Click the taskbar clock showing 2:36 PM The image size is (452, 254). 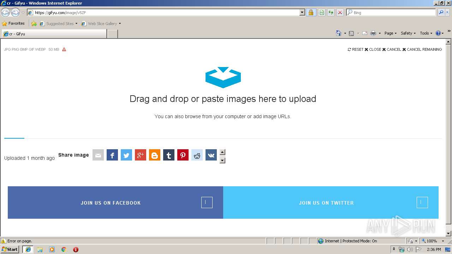[434, 249]
